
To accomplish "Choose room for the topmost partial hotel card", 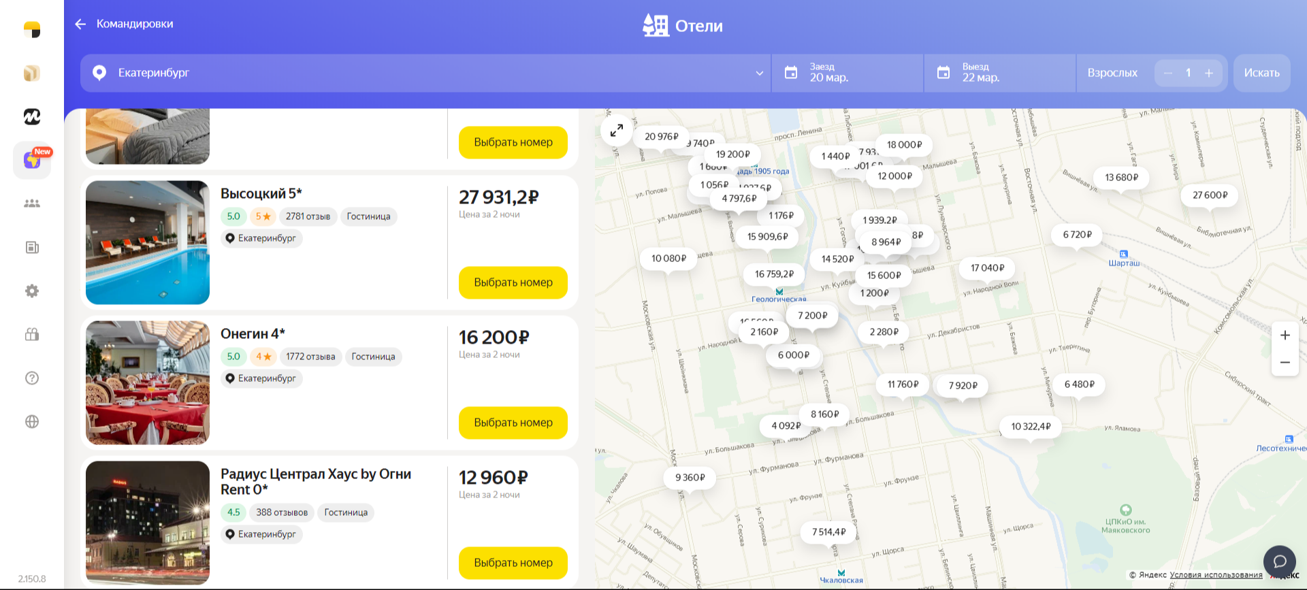I will pyautogui.click(x=513, y=142).
